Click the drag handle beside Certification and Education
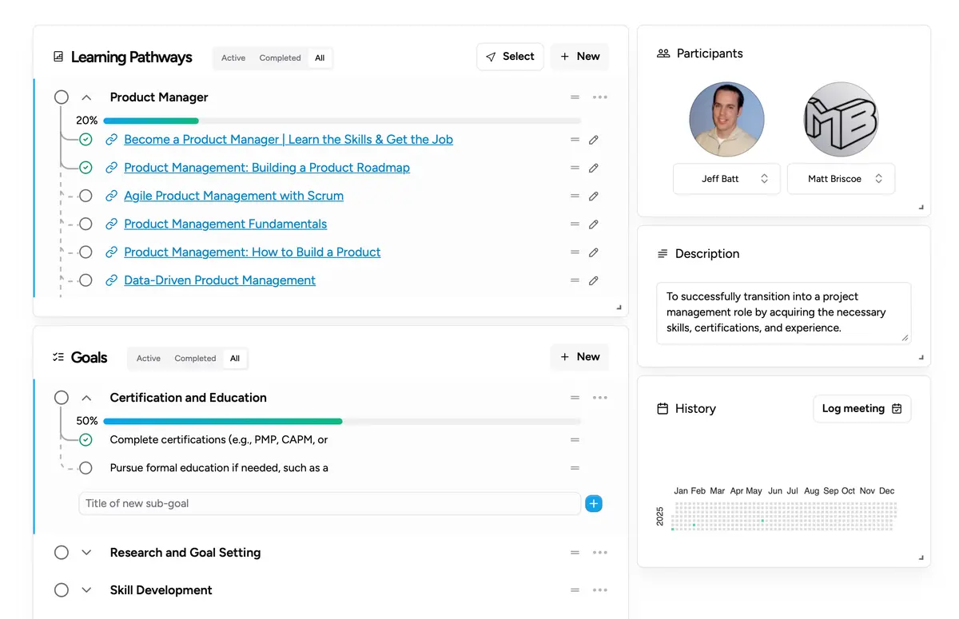This screenshot has height=619, width=959. tap(575, 397)
